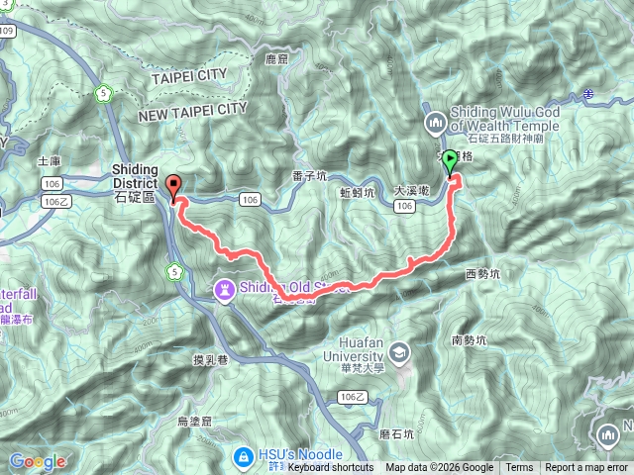The image size is (634, 475).
Task: Open the Shiding Old Street attraction pin
Action: (225, 291)
